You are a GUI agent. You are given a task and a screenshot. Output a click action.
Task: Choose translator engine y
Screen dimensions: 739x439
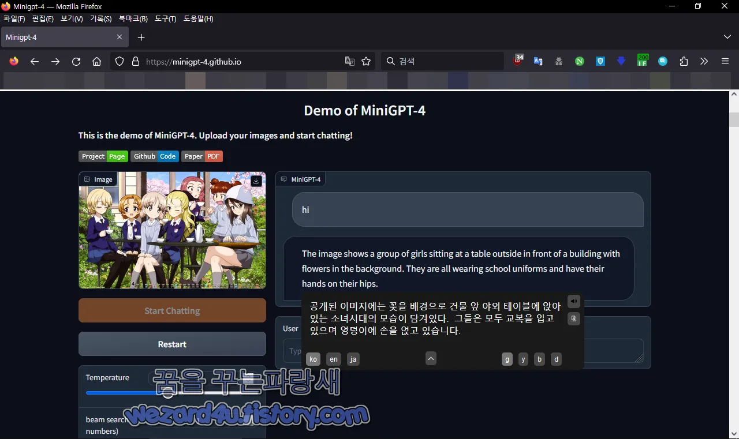click(523, 359)
